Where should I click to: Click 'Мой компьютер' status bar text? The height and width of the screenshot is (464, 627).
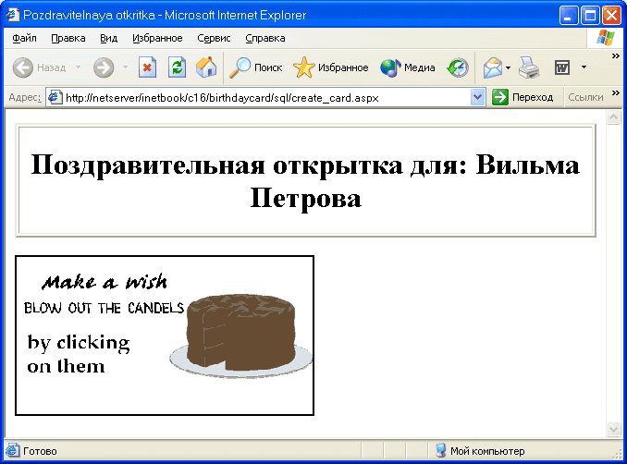(487, 451)
